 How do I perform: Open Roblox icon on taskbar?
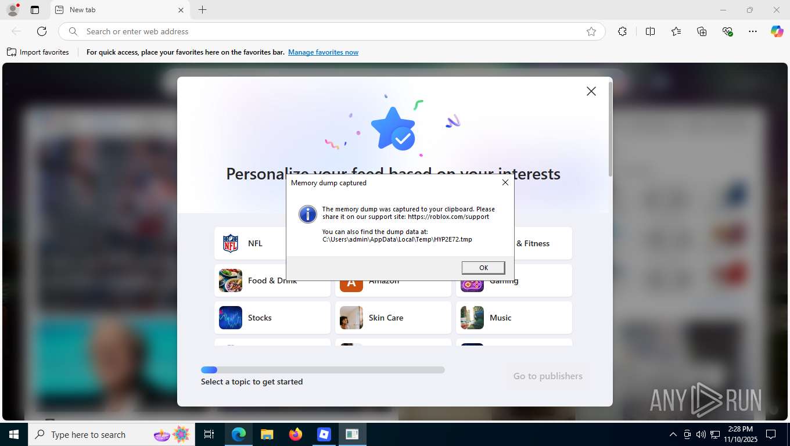[x=324, y=434]
